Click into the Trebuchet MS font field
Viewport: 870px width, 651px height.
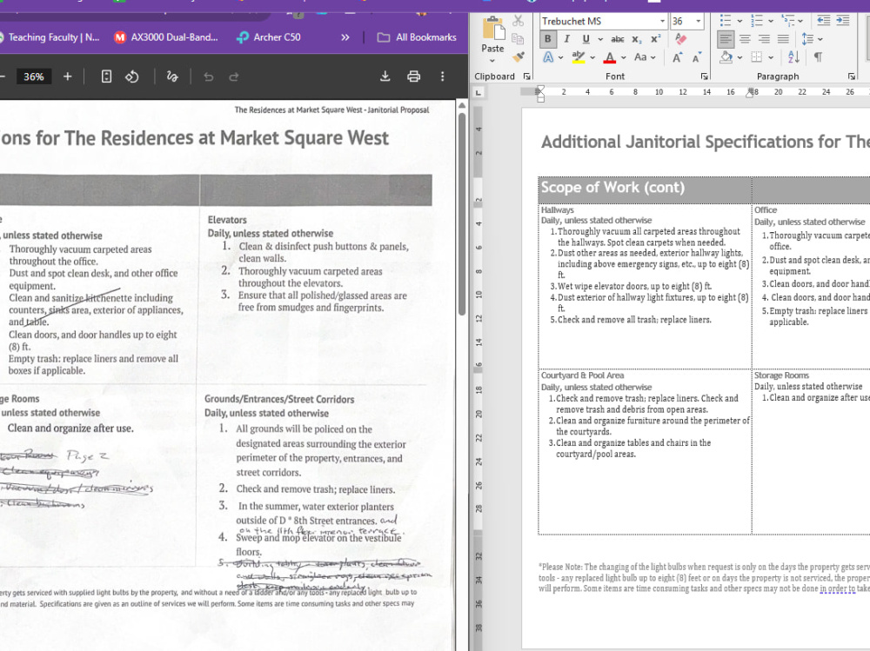point(599,21)
